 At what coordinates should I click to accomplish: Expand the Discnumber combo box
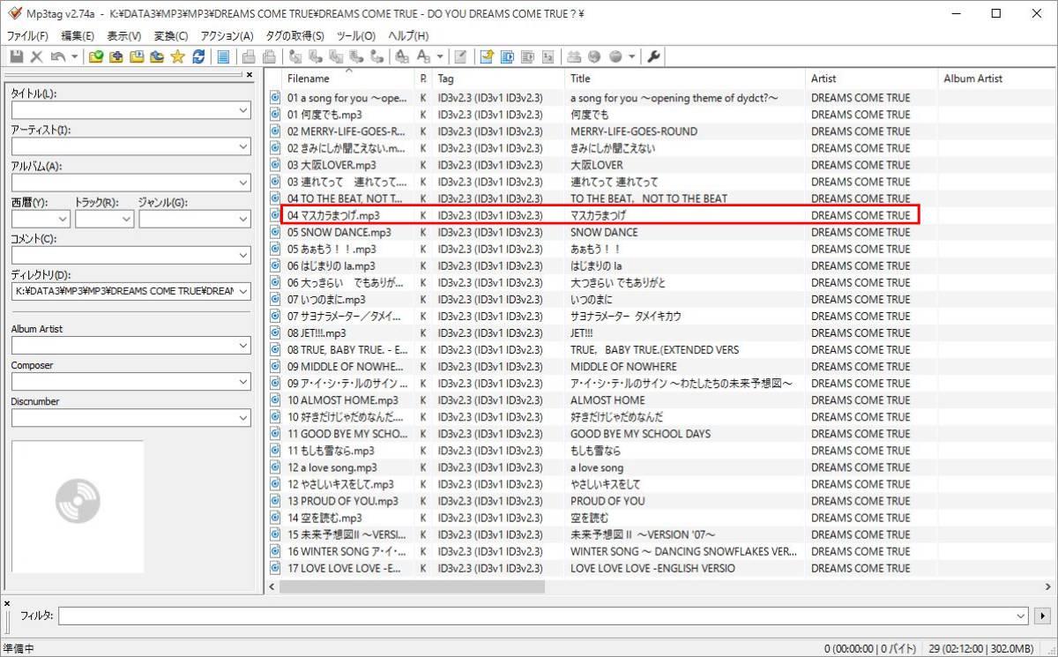pos(243,418)
